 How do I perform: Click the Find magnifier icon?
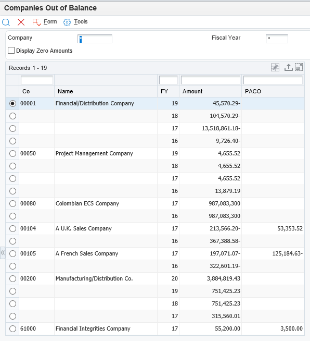(x=6, y=22)
